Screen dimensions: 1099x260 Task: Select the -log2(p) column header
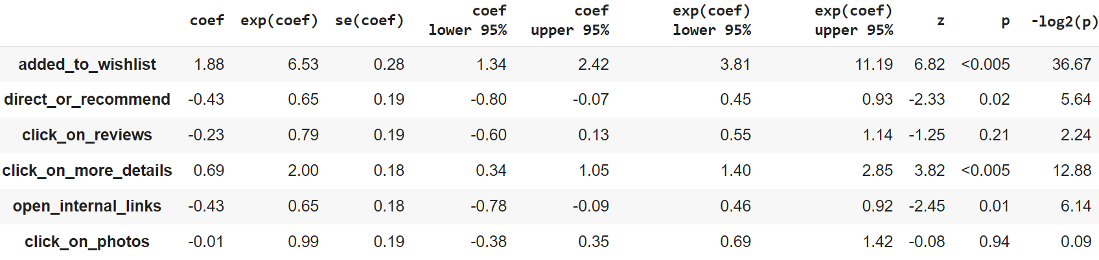[x=1064, y=21]
